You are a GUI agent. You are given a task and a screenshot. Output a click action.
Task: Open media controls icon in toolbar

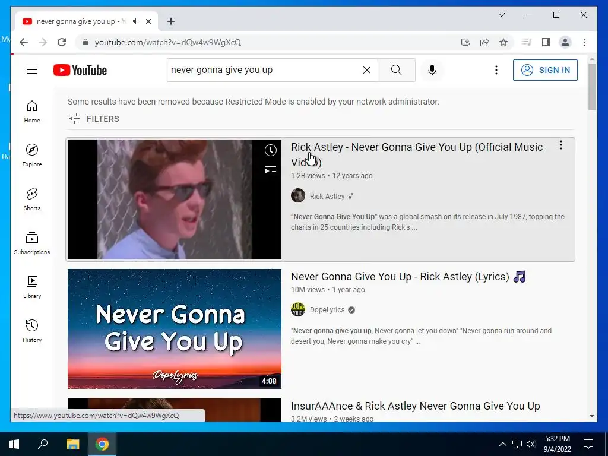[527, 42]
